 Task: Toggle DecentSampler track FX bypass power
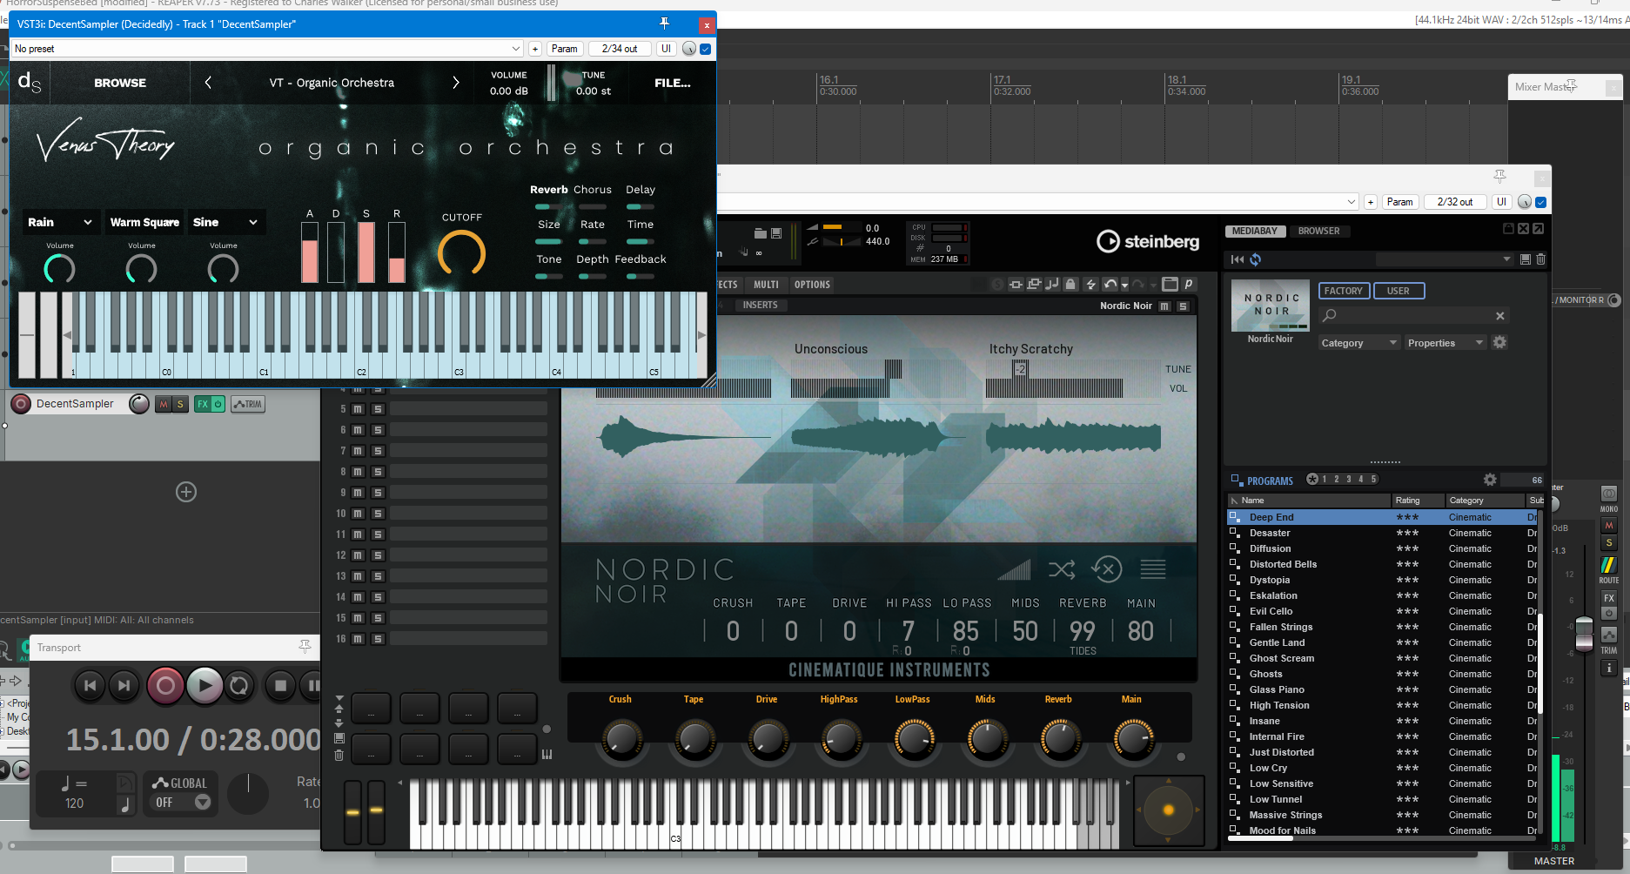[x=218, y=404]
